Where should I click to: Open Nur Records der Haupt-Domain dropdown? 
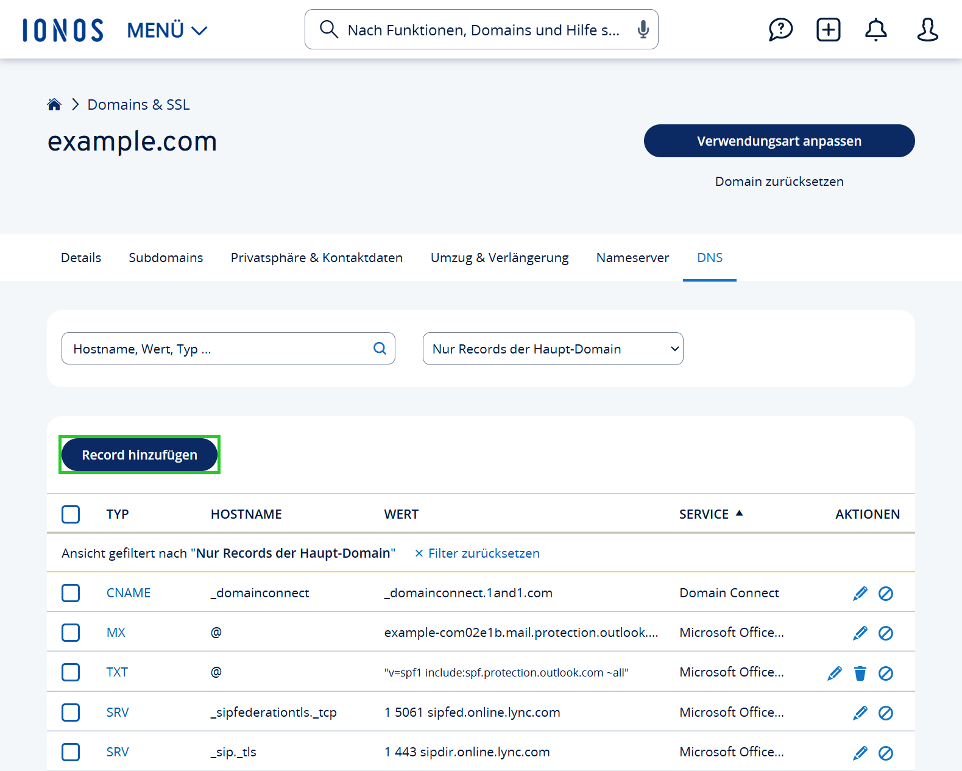point(553,349)
